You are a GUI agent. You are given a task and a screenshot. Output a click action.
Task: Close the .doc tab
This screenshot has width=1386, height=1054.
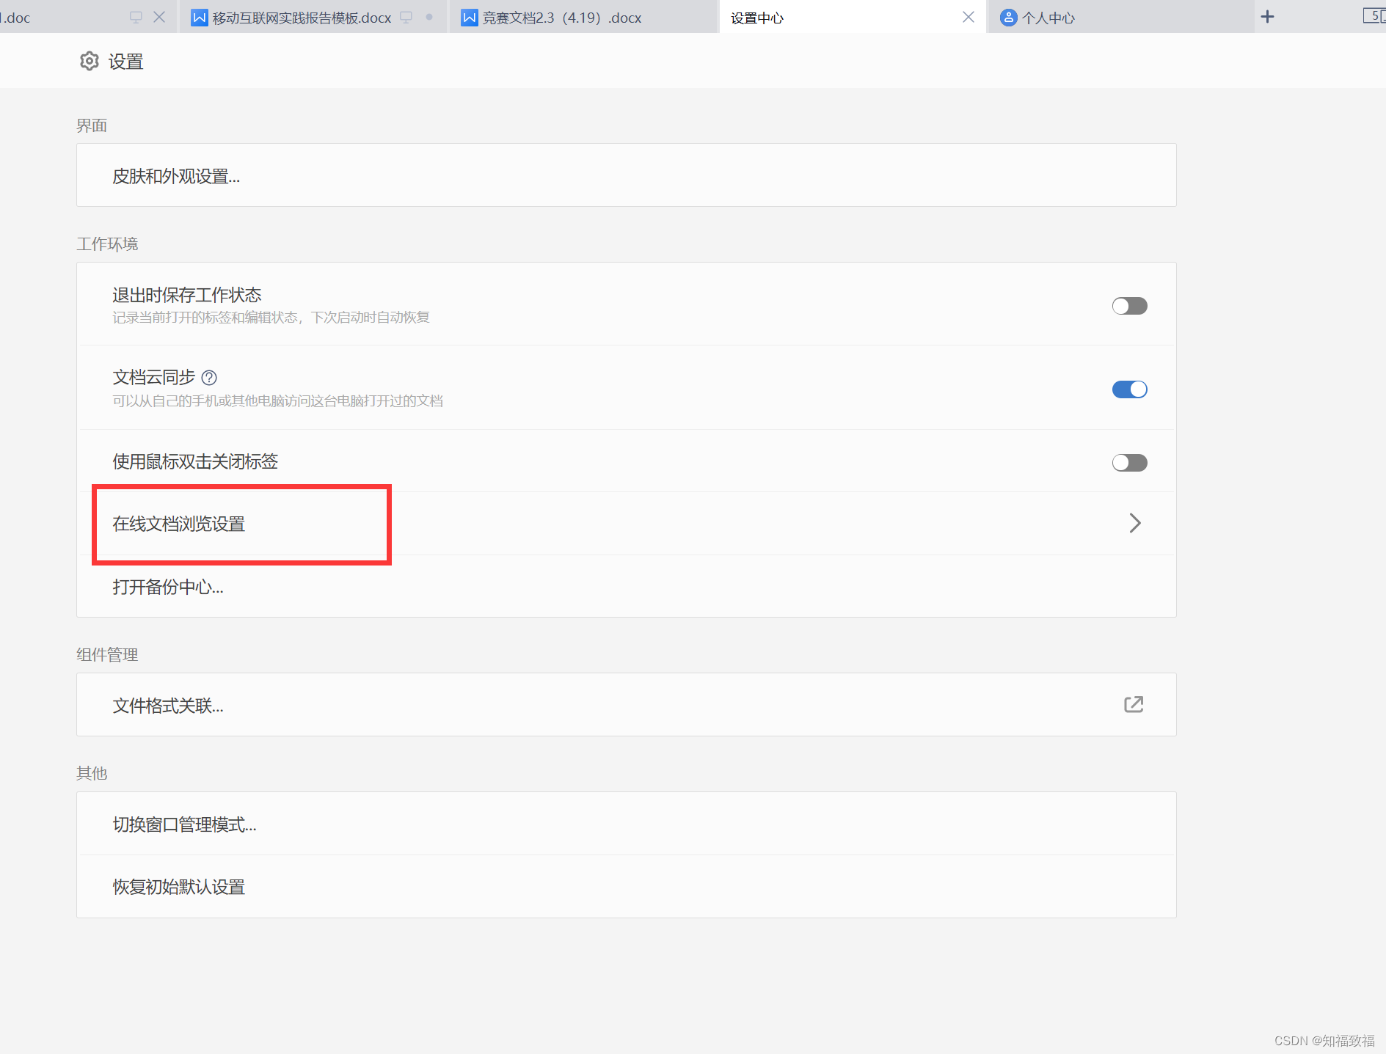(159, 17)
